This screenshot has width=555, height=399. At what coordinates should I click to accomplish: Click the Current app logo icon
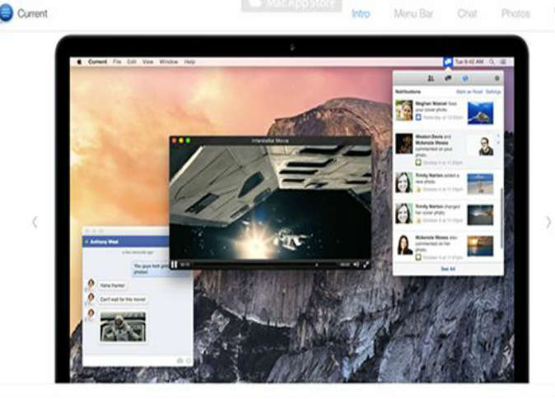[x=6, y=13]
